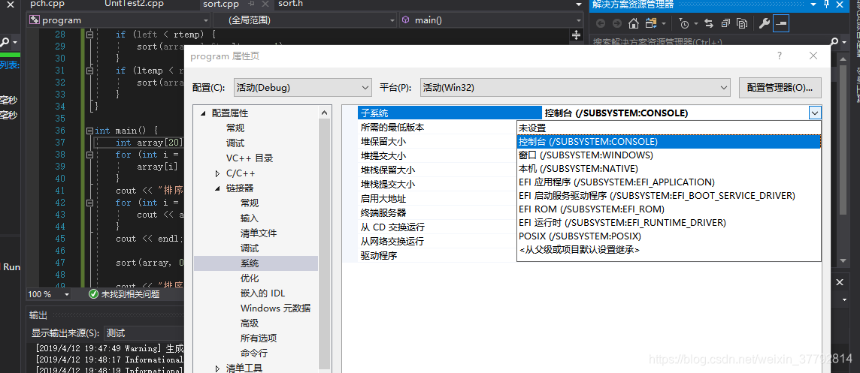Collapse the main function at line 36
Image resolution: width=860 pixels, height=373 pixels.
[89, 131]
